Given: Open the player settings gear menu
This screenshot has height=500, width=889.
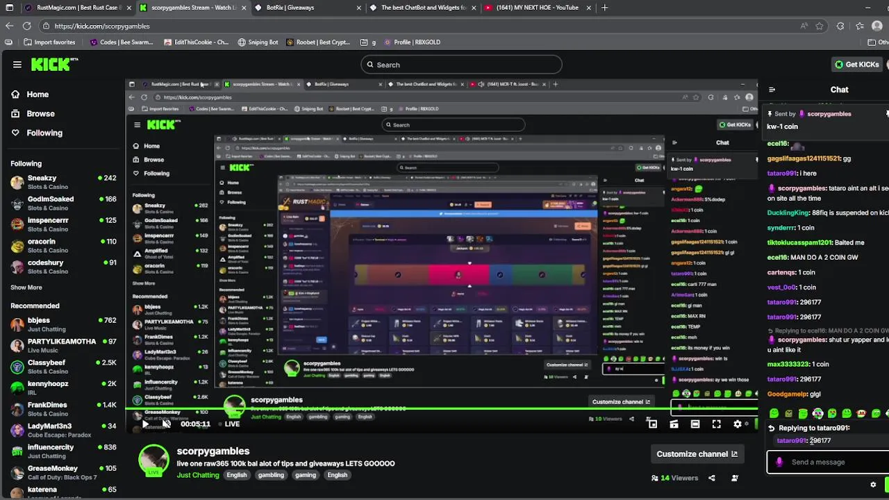Looking at the screenshot, I should point(738,424).
